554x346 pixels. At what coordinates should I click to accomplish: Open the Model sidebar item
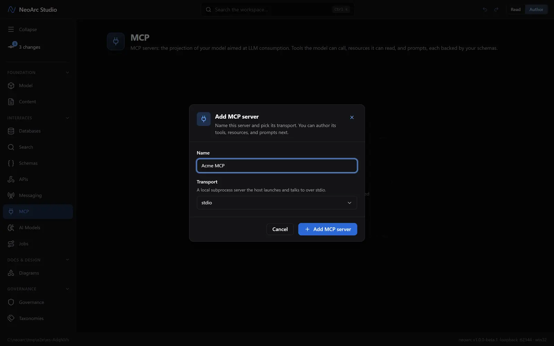[x=38, y=85]
